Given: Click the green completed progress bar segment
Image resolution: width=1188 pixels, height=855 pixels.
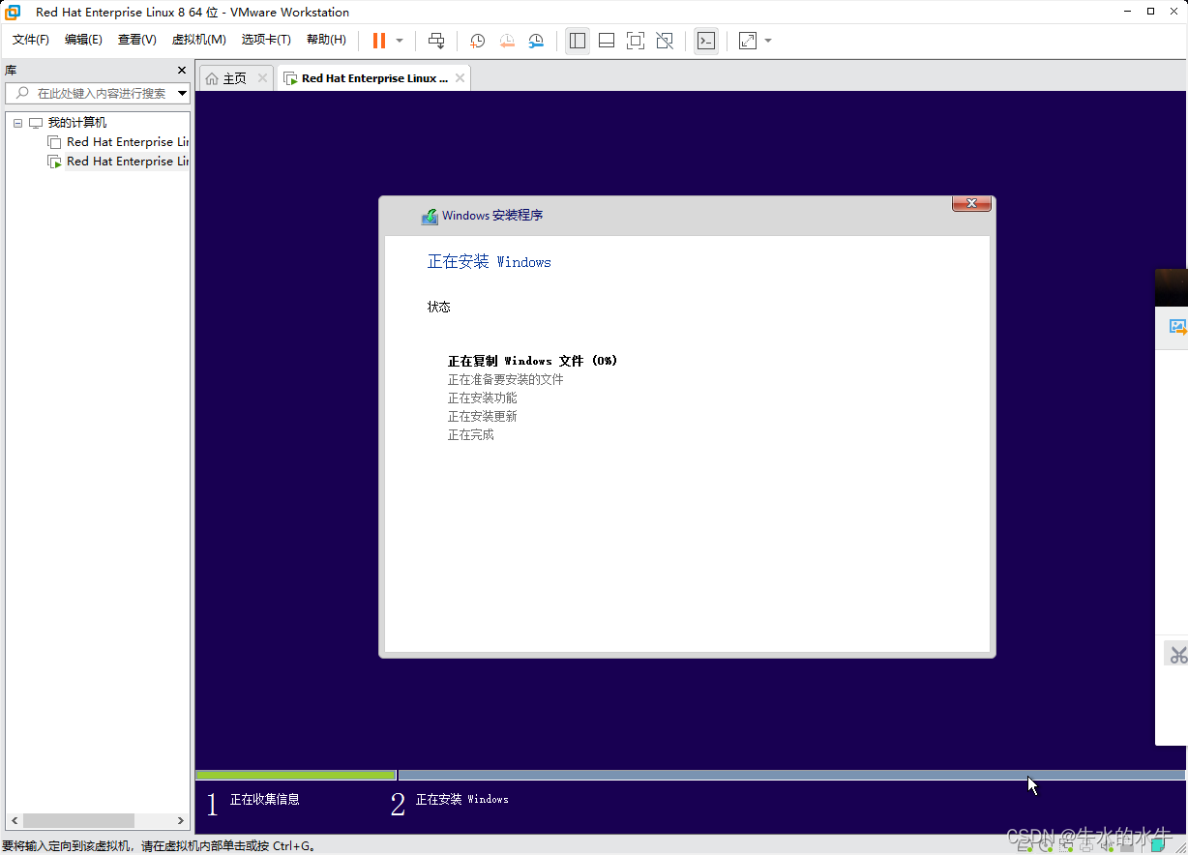Looking at the screenshot, I should click(x=296, y=775).
